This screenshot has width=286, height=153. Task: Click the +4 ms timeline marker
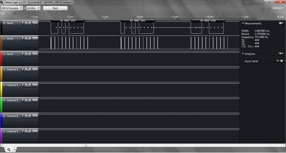pyautogui.click(x=140, y=17)
